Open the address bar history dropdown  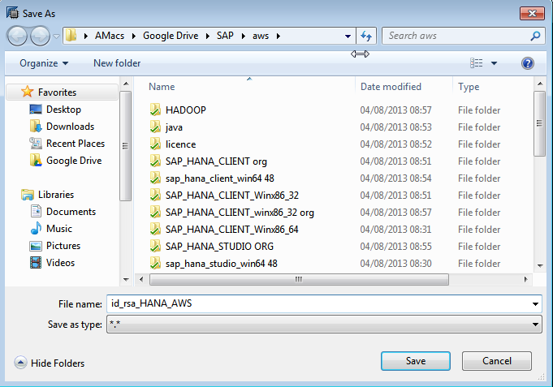click(348, 36)
